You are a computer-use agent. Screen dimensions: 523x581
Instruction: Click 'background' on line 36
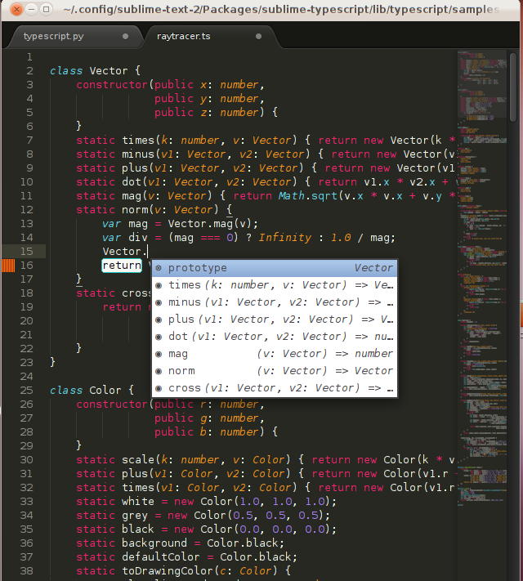pos(154,543)
